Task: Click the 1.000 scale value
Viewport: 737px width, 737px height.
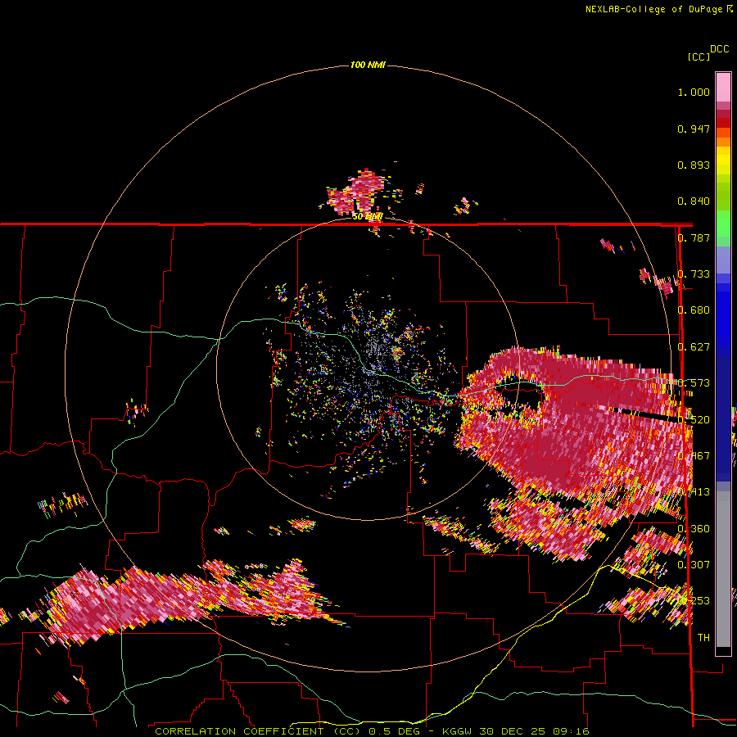Action: [x=694, y=92]
